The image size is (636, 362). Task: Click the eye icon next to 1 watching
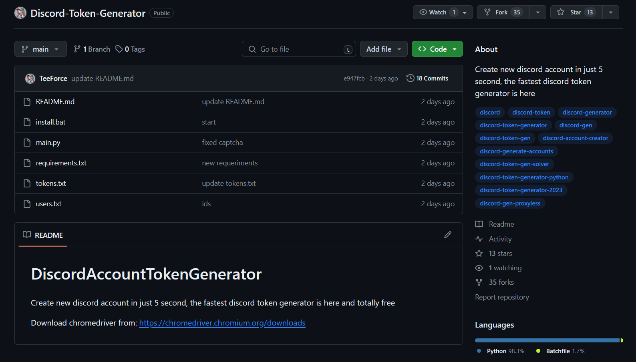click(479, 268)
